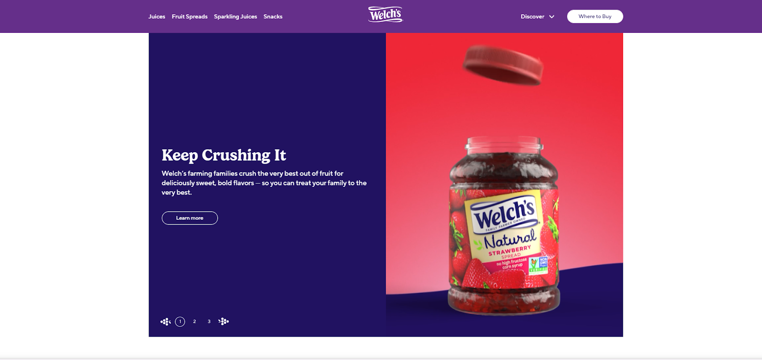Click the farming families description paragraph
Viewport: 762px width, 360px height.
click(x=264, y=183)
